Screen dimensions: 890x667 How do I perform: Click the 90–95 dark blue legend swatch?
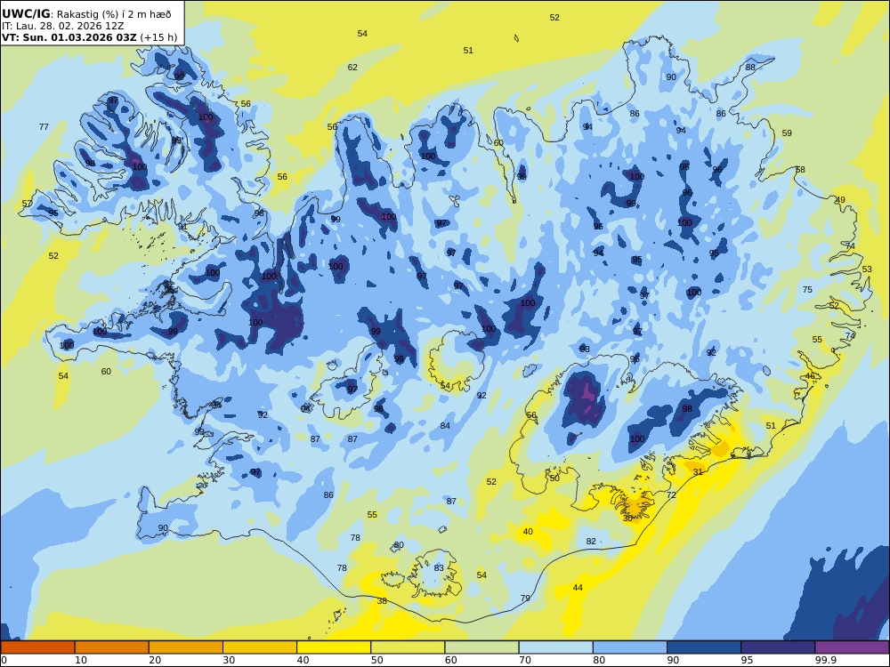click(704, 647)
